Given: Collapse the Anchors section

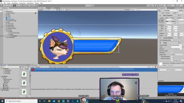Looking at the screenshot, I should (159, 25).
